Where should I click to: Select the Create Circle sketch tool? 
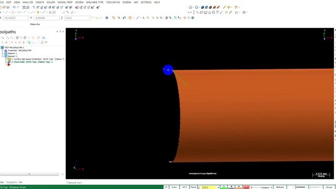13,13
